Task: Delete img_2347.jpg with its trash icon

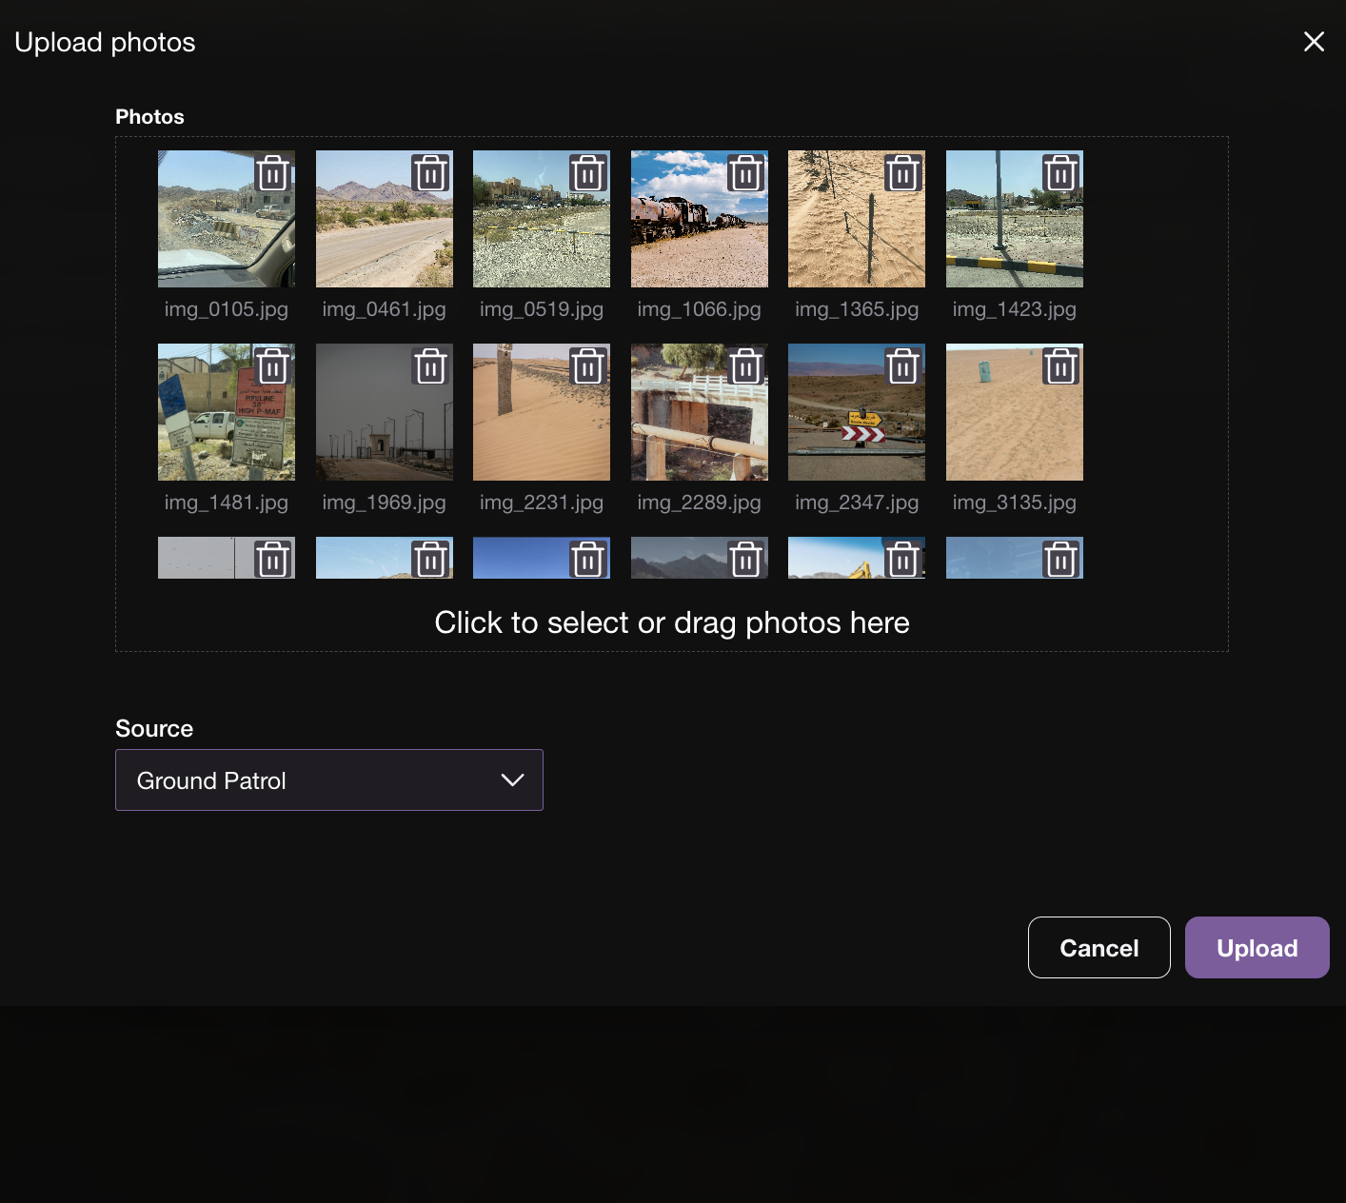Action: (x=902, y=366)
